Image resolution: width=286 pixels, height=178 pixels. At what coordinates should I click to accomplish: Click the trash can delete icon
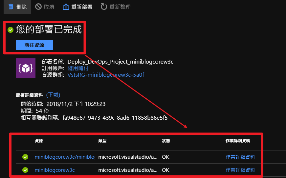pos(11,7)
